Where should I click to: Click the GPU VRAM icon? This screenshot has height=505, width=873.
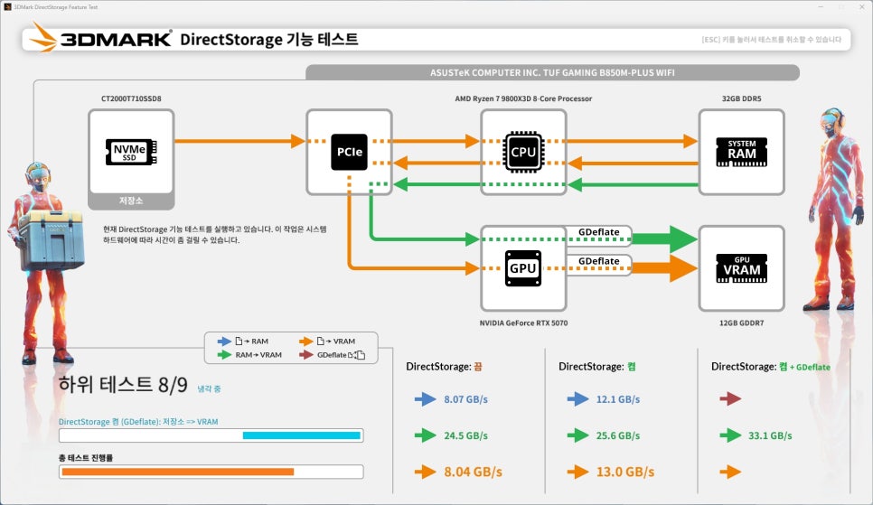click(742, 268)
